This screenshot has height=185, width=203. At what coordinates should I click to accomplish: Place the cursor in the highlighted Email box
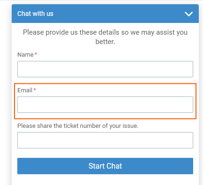[105, 104]
